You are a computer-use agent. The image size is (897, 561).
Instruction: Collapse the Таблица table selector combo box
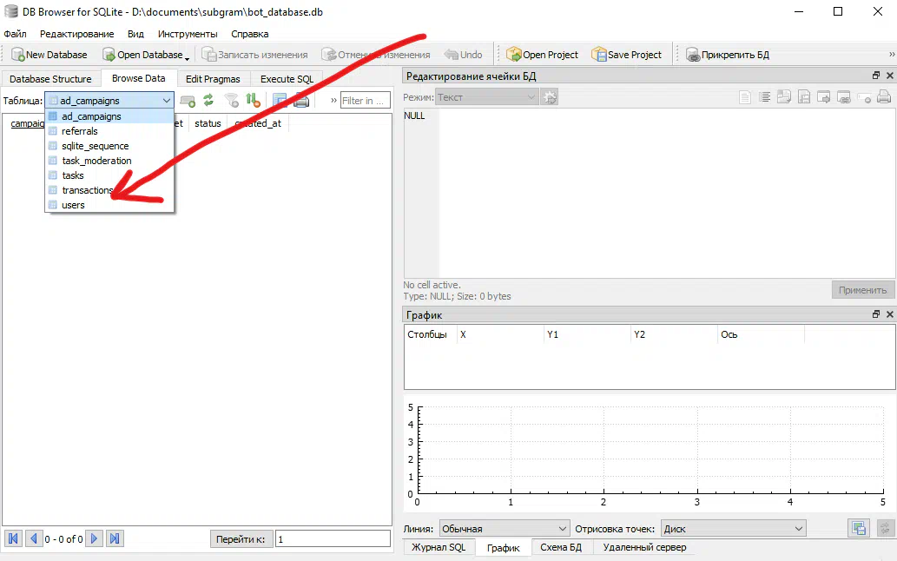(109, 101)
